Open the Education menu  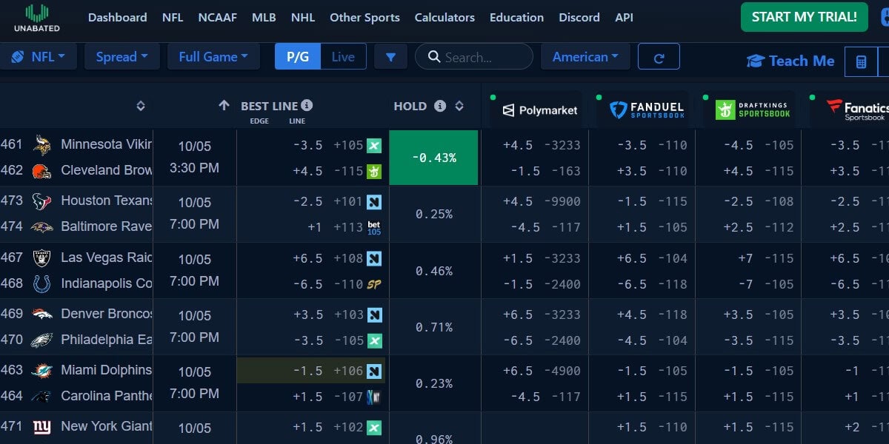[x=516, y=17]
